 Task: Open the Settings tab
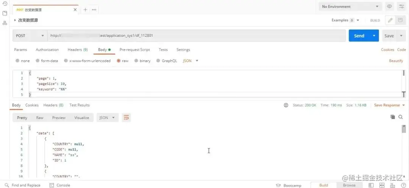click(x=183, y=50)
